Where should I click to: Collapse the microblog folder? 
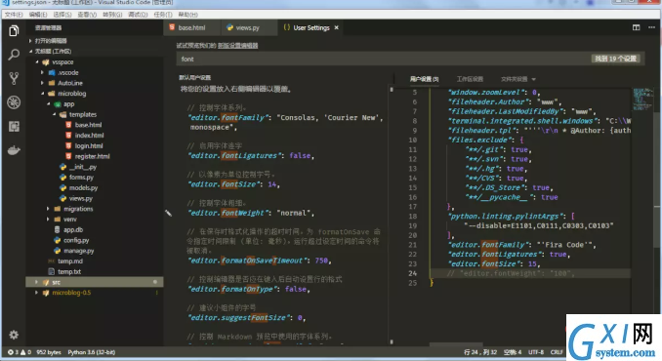43,94
